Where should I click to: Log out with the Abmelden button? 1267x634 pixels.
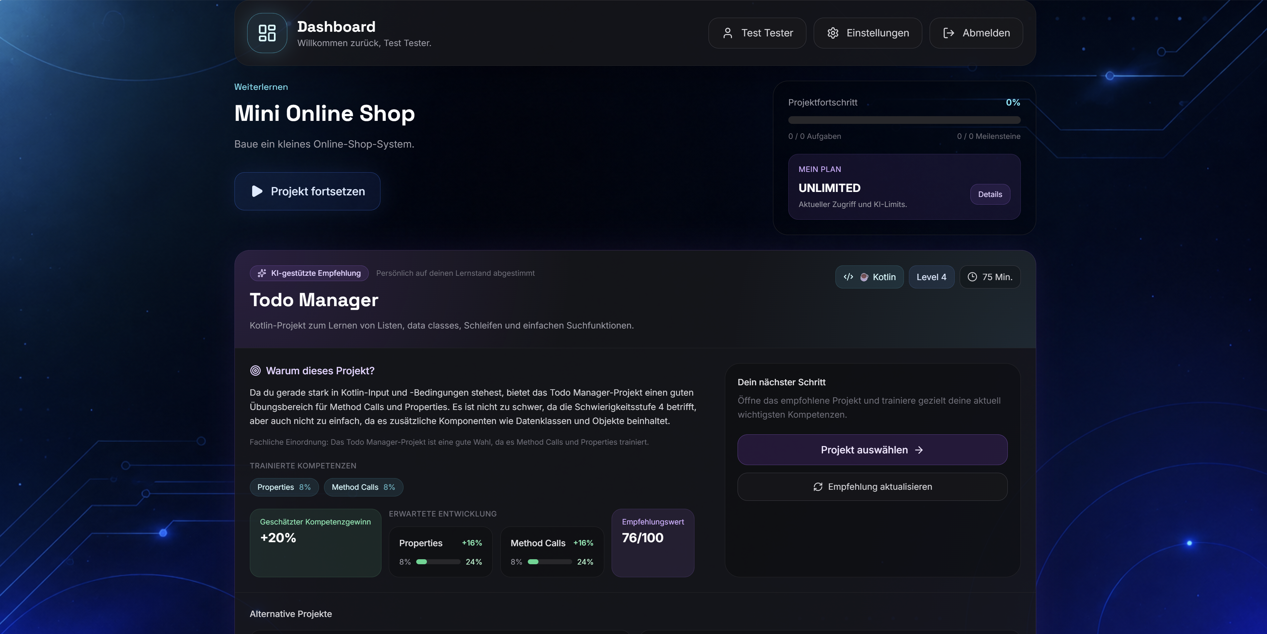pyautogui.click(x=976, y=33)
